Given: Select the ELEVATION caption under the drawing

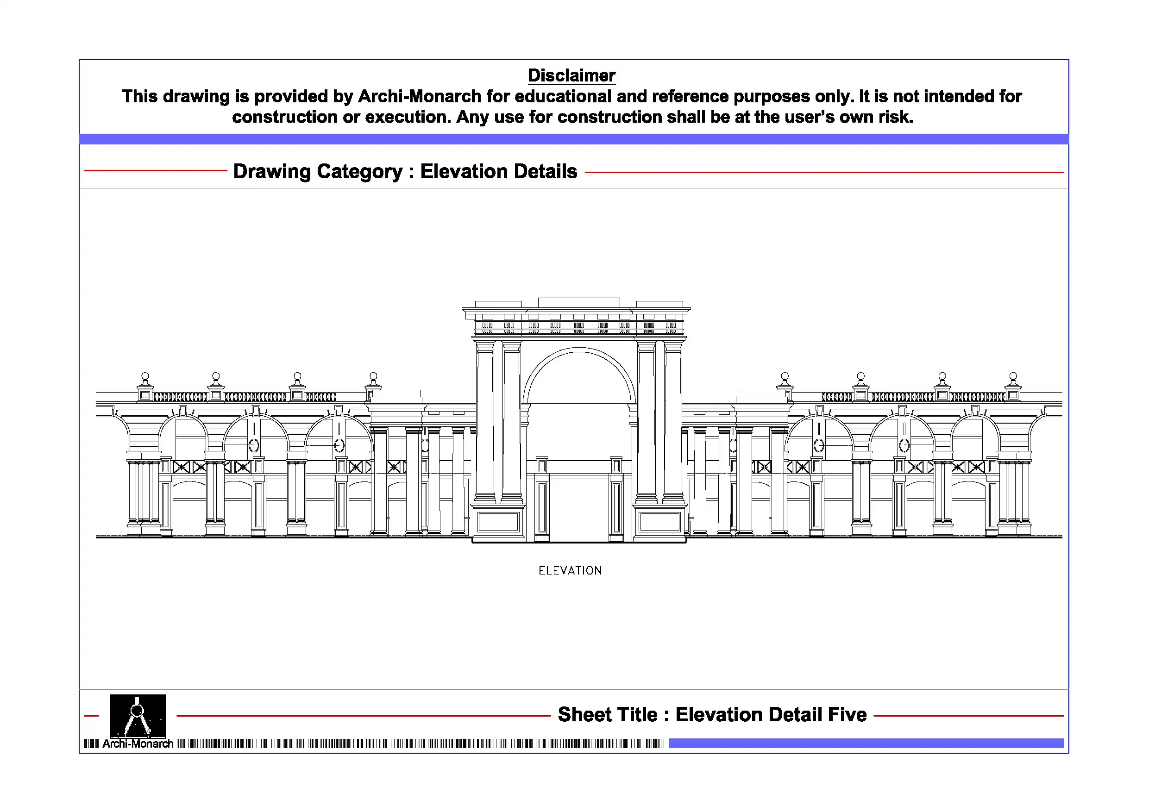Looking at the screenshot, I should coord(571,571).
